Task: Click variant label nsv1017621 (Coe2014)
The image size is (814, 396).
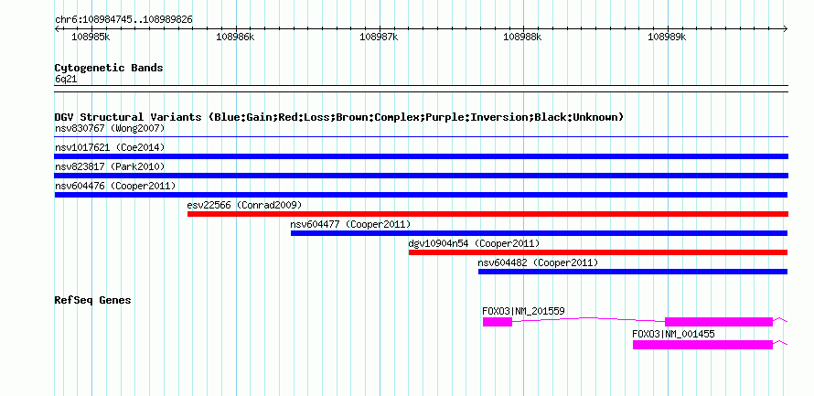Action: [x=110, y=147]
